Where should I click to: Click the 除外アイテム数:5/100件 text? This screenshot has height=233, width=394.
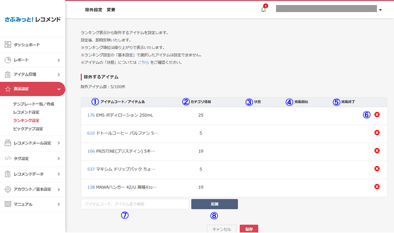point(103,87)
